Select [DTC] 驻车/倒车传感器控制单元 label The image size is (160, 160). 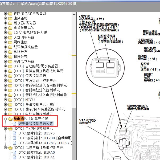tap(39, 109)
